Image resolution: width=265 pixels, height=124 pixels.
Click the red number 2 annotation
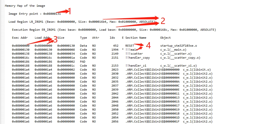[x=163, y=21]
